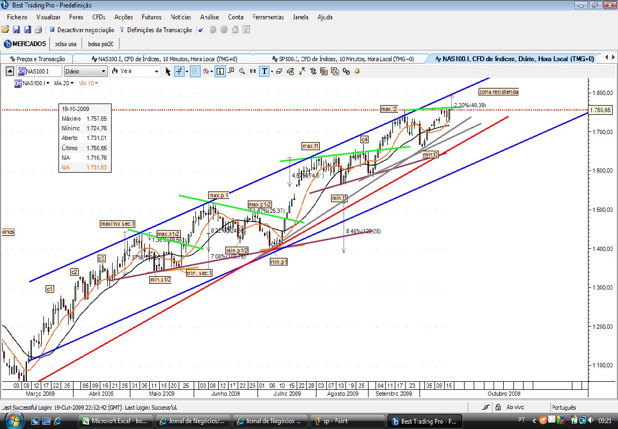The width and height of the screenshot is (618, 429).
Task: Click the save-as disk icon with page
Action: [27, 29]
